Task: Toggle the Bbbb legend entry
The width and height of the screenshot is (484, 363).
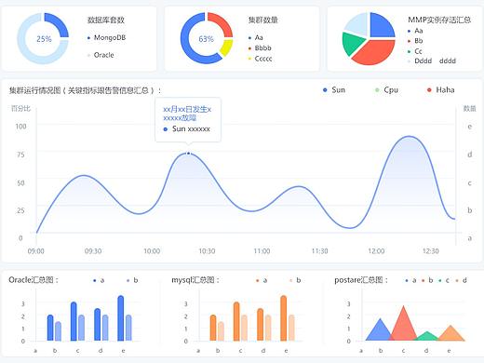Action: pos(260,48)
